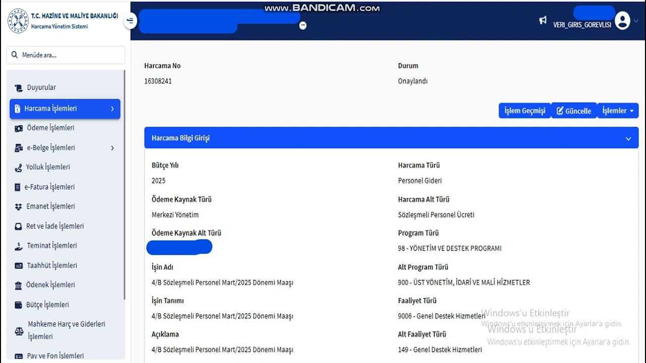Click the Açıklama value text
The height and width of the screenshot is (363, 646).
pos(223,350)
